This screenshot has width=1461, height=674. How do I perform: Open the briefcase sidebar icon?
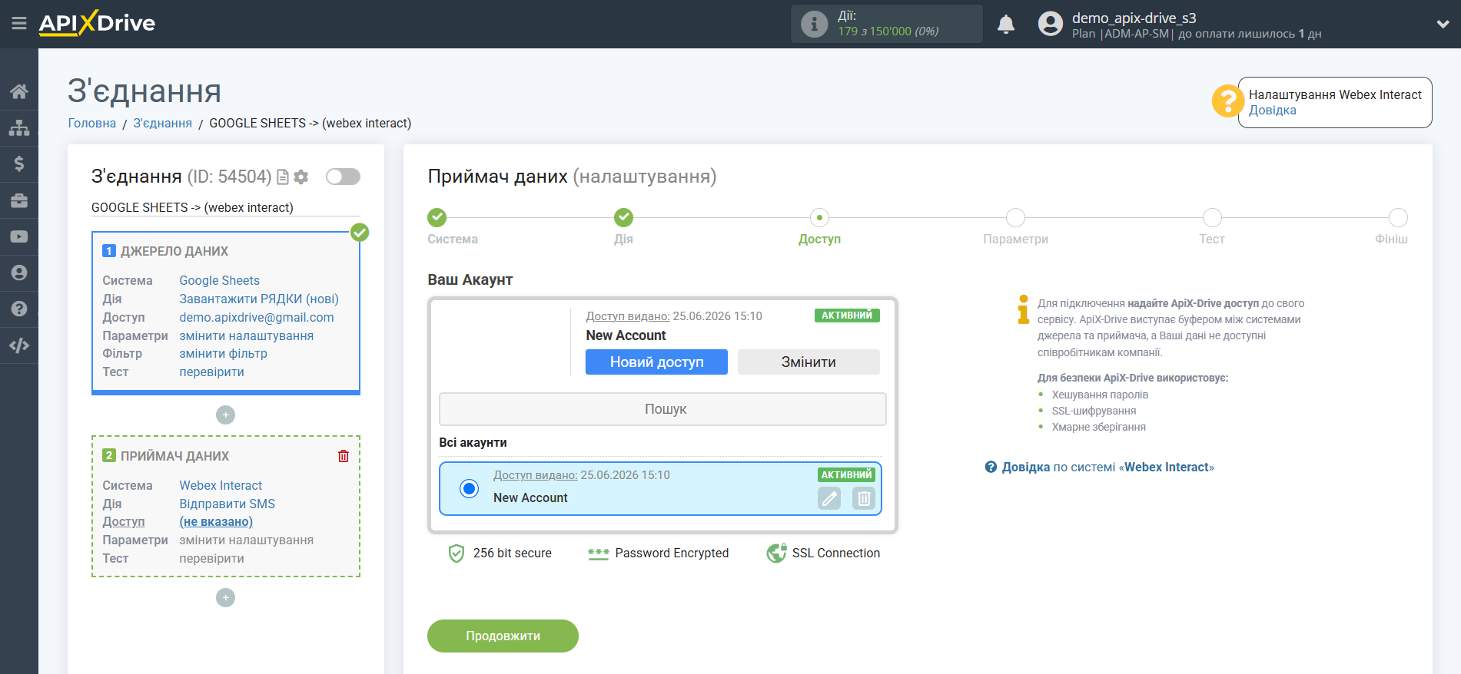[x=19, y=200]
